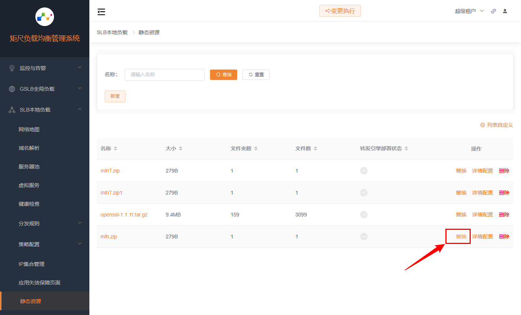Open the 超级租户 tenant dropdown

click(469, 11)
